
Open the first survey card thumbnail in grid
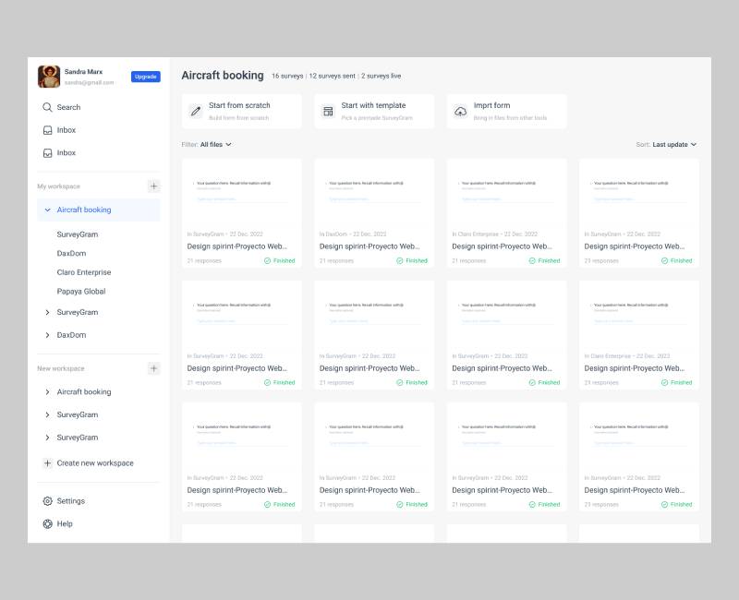pyautogui.click(x=241, y=192)
